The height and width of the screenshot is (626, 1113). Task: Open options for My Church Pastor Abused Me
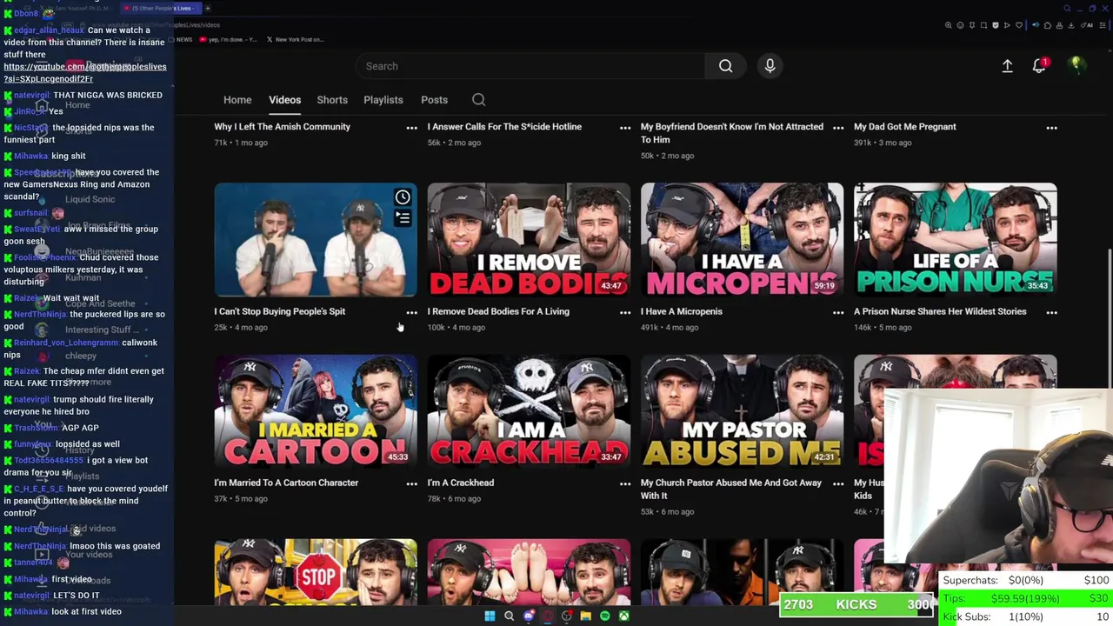pos(838,483)
